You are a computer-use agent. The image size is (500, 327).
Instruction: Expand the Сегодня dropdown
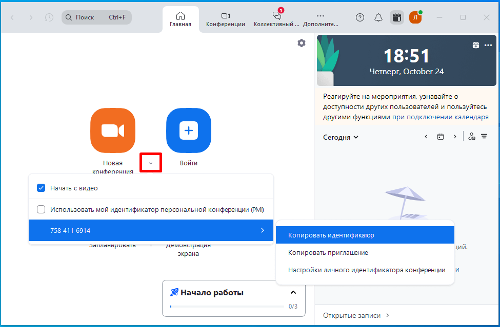tap(341, 138)
